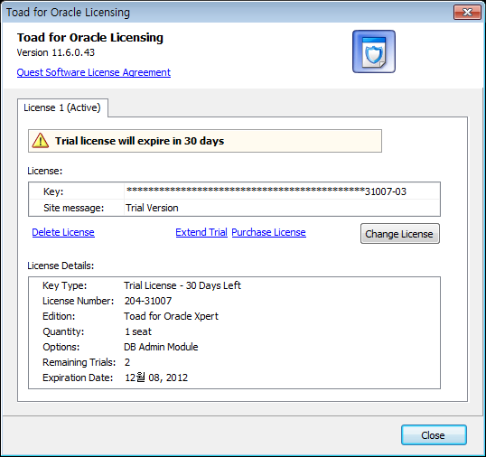Click the Delete License link
The image size is (486, 457).
(x=63, y=232)
